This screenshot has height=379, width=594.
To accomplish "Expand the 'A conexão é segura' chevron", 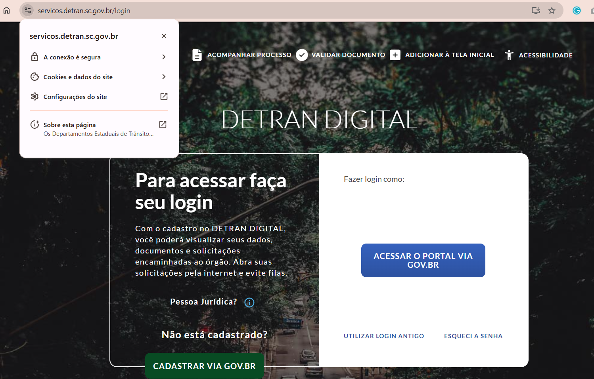I will coord(164,57).
